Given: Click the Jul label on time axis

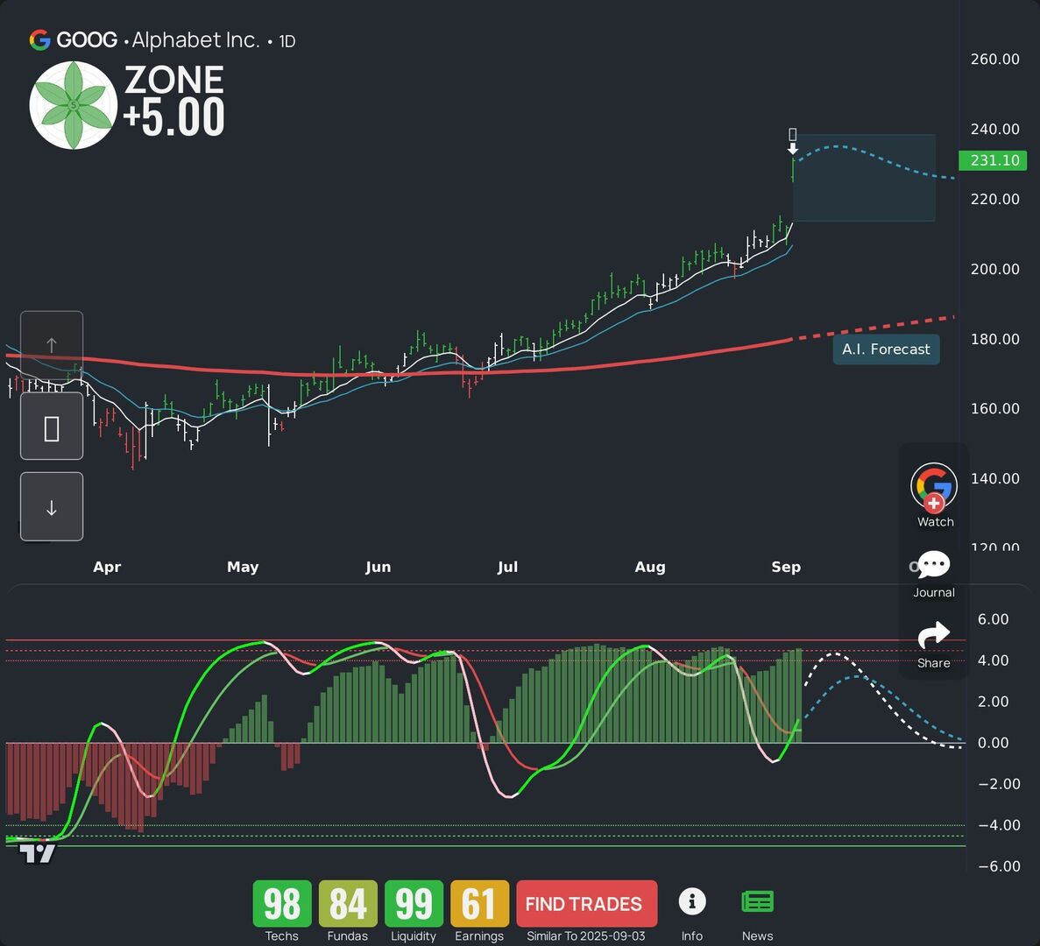Looking at the screenshot, I should 507,567.
